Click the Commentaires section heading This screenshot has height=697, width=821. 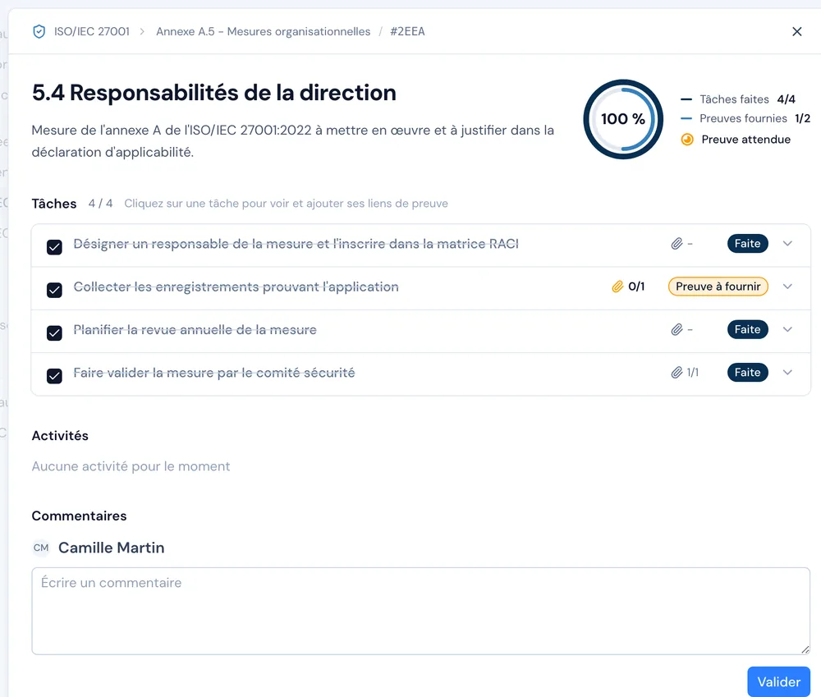[x=79, y=516]
